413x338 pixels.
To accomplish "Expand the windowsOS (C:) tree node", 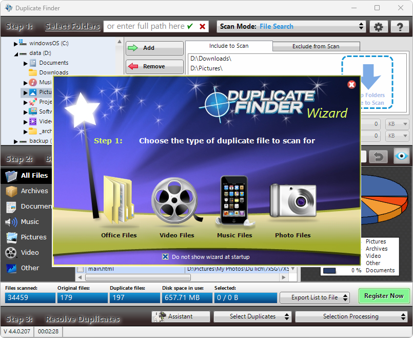I will pos(15,44).
